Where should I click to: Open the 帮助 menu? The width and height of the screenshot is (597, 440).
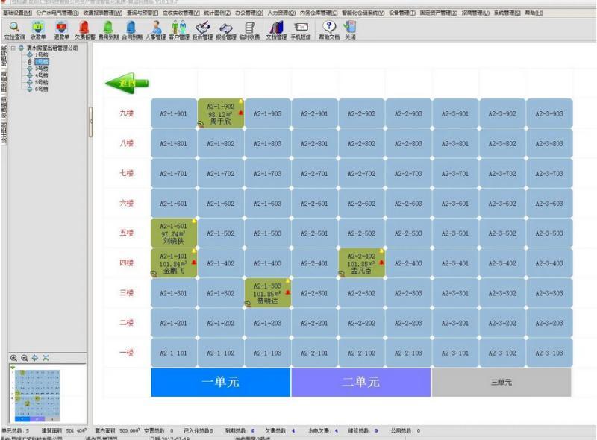[534, 13]
